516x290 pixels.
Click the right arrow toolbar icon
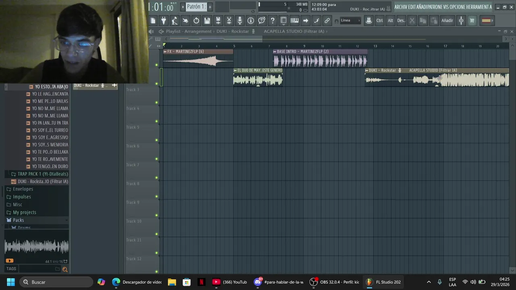tap(306, 21)
